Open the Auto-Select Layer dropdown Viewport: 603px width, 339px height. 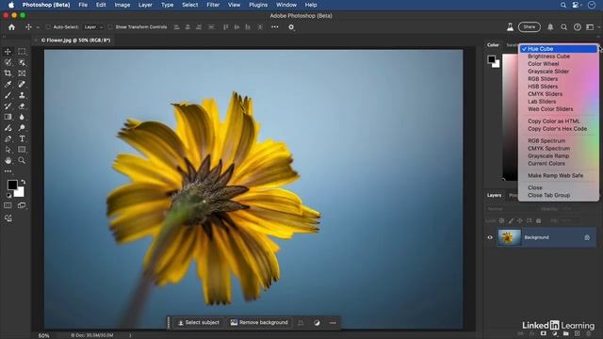(93, 27)
